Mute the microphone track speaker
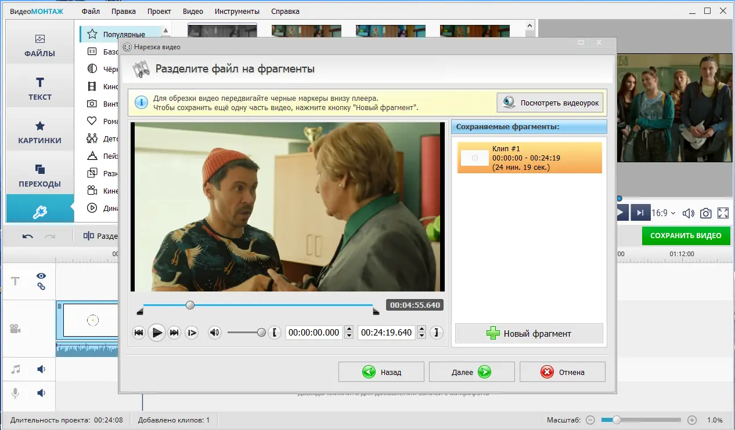The height and width of the screenshot is (430, 735). (x=41, y=393)
